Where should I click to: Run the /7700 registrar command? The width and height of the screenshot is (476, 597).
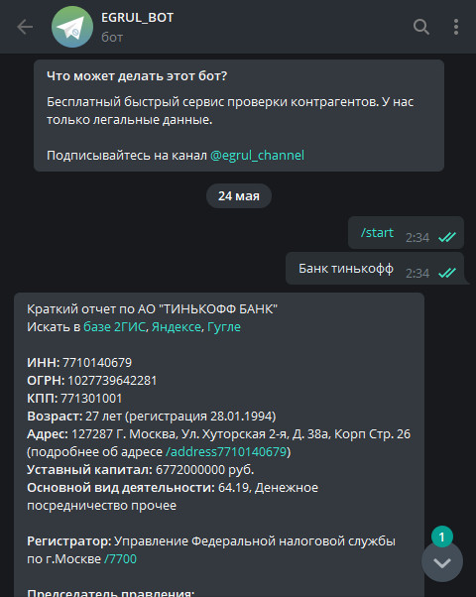pyautogui.click(x=120, y=559)
